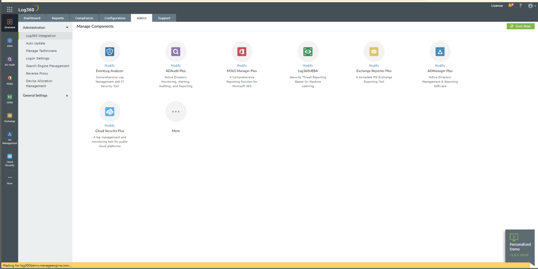Click Modify under ADAudit Plus
Screen dimensions: 538x269
(x=176, y=66)
